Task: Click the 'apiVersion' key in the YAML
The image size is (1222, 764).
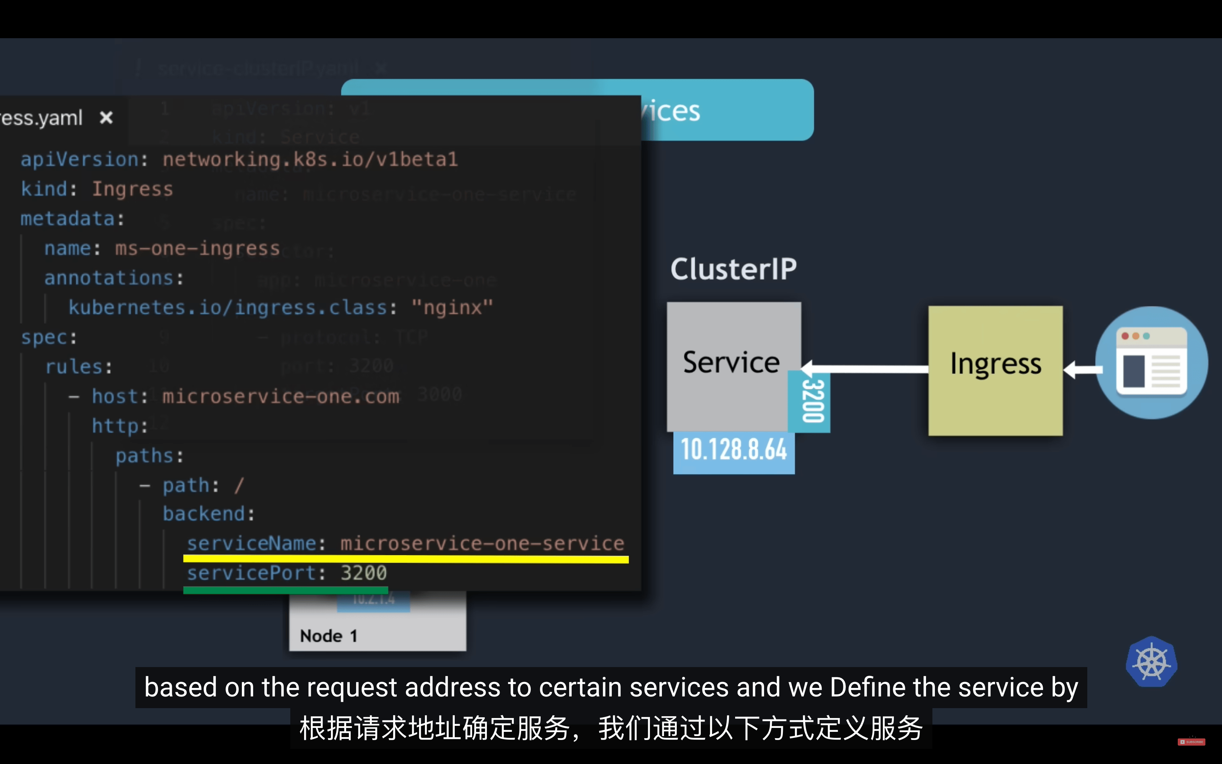Action: coord(80,160)
